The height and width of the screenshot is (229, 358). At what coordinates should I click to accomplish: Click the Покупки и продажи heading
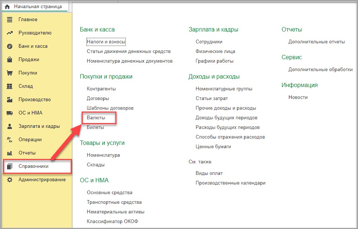click(x=106, y=76)
